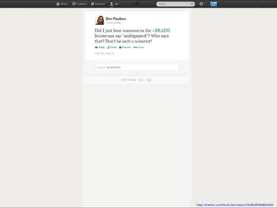Click the Me person icon
The height and width of the screenshot is (208, 277).
(x=112, y=4)
